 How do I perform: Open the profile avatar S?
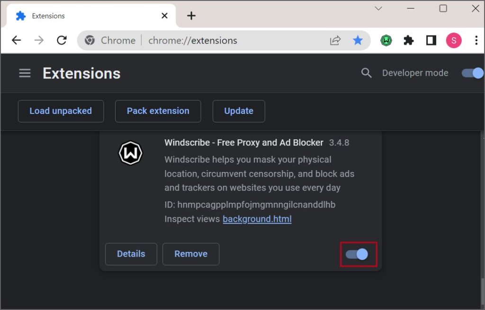click(453, 41)
